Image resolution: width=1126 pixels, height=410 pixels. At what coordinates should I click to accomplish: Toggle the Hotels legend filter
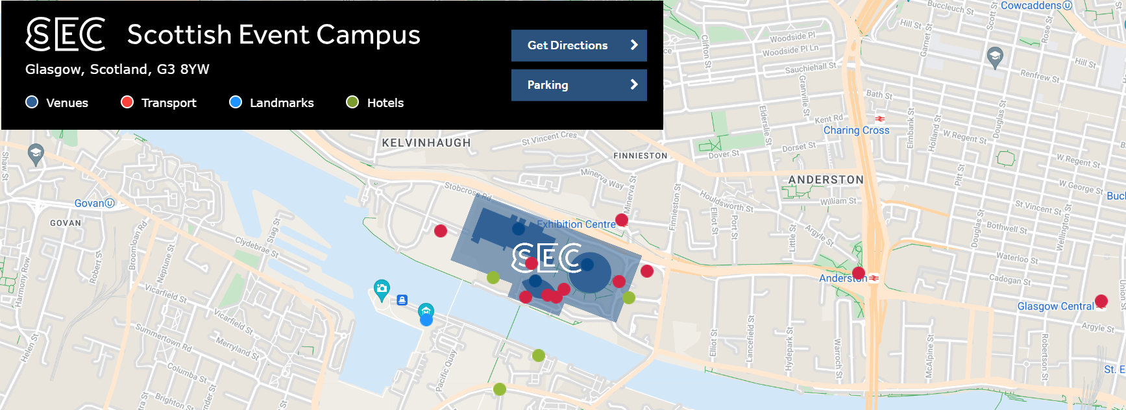pos(375,102)
